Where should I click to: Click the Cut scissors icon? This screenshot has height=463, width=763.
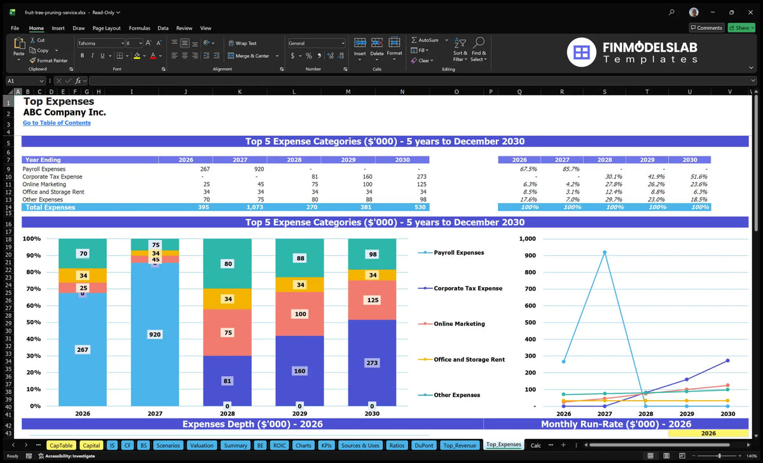click(x=32, y=40)
